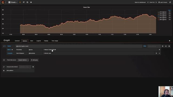Toggle query A visibility eye icon
The height and width of the screenshot is (97, 173).
click(166, 46)
